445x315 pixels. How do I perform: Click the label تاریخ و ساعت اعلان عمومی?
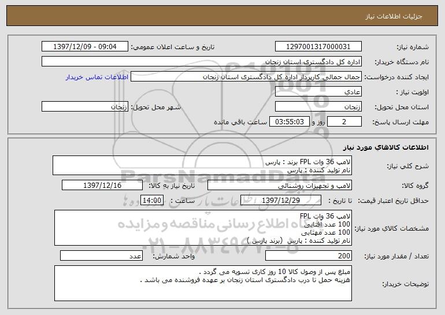click(x=173, y=47)
